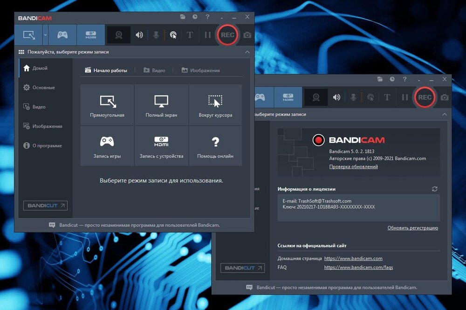Toggle mouse cursor effects in front window toolbar
The image size is (466, 310).
click(x=173, y=35)
